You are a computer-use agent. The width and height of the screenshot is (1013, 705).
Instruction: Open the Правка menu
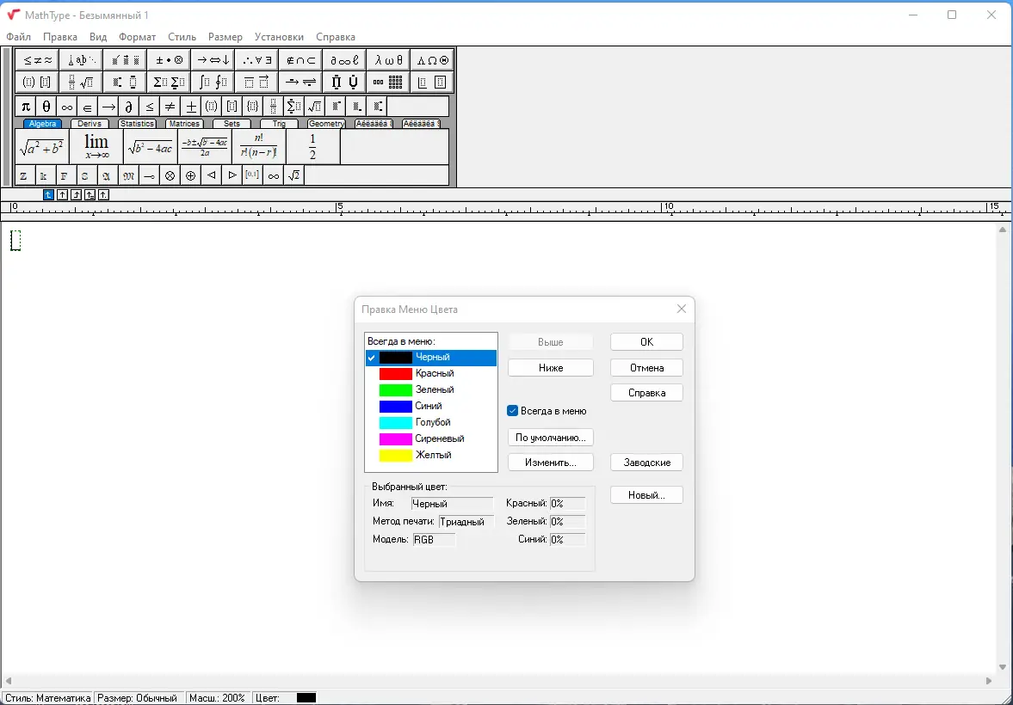tap(60, 37)
